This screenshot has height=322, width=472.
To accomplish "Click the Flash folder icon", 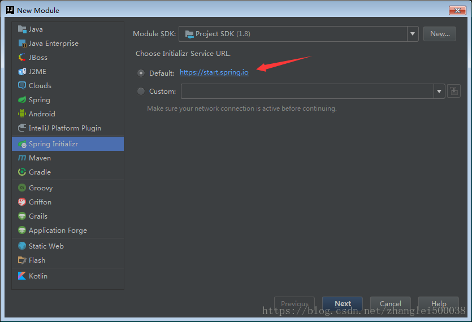I will click(x=22, y=260).
